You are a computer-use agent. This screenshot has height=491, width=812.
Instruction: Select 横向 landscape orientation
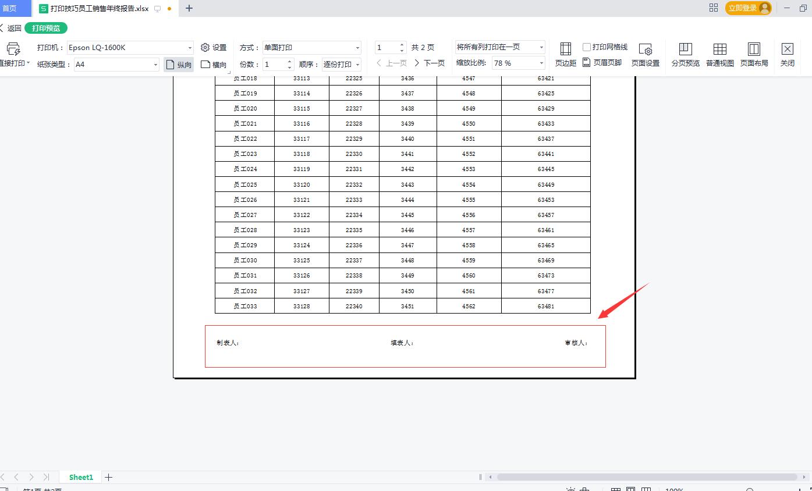pyautogui.click(x=214, y=65)
